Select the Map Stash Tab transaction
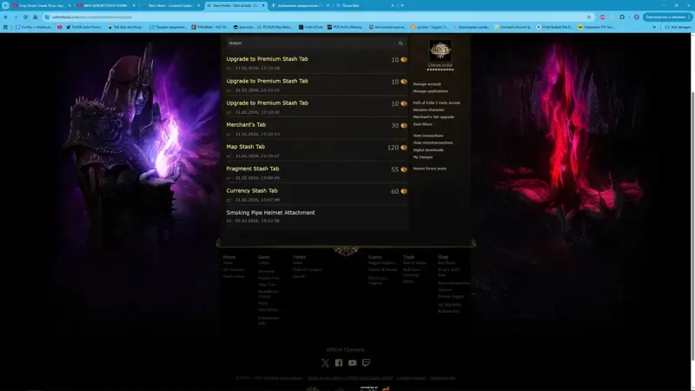Image resolution: width=695 pixels, height=391 pixels. tap(316, 150)
